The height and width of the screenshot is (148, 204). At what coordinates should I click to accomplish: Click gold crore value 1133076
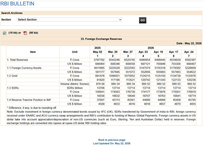[x=190, y=76]
